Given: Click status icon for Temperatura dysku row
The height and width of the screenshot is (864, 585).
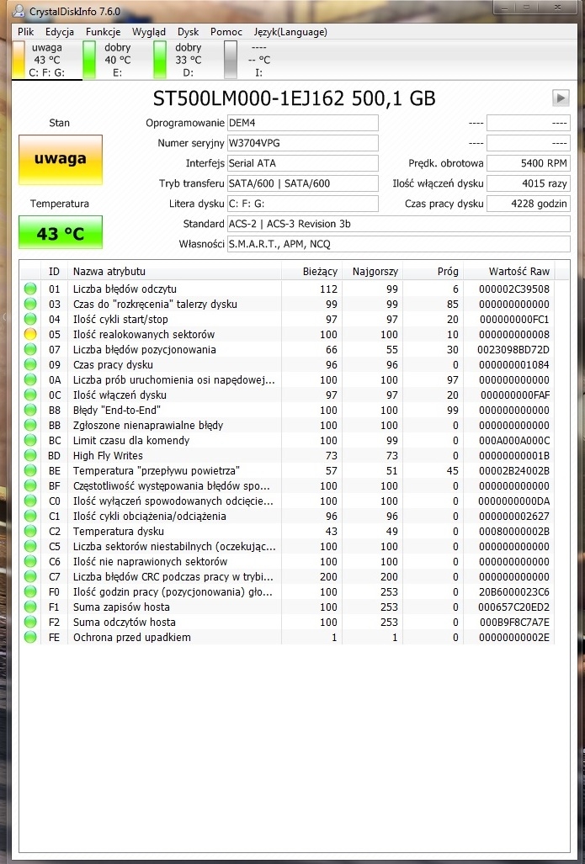Looking at the screenshot, I should click(x=30, y=531).
